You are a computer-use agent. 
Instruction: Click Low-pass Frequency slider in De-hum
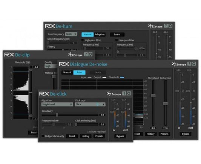[x=127, y=49]
